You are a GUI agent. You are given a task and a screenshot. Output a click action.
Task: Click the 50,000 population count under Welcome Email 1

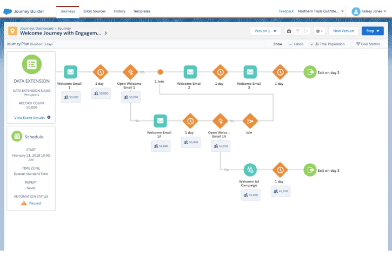(x=71, y=97)
